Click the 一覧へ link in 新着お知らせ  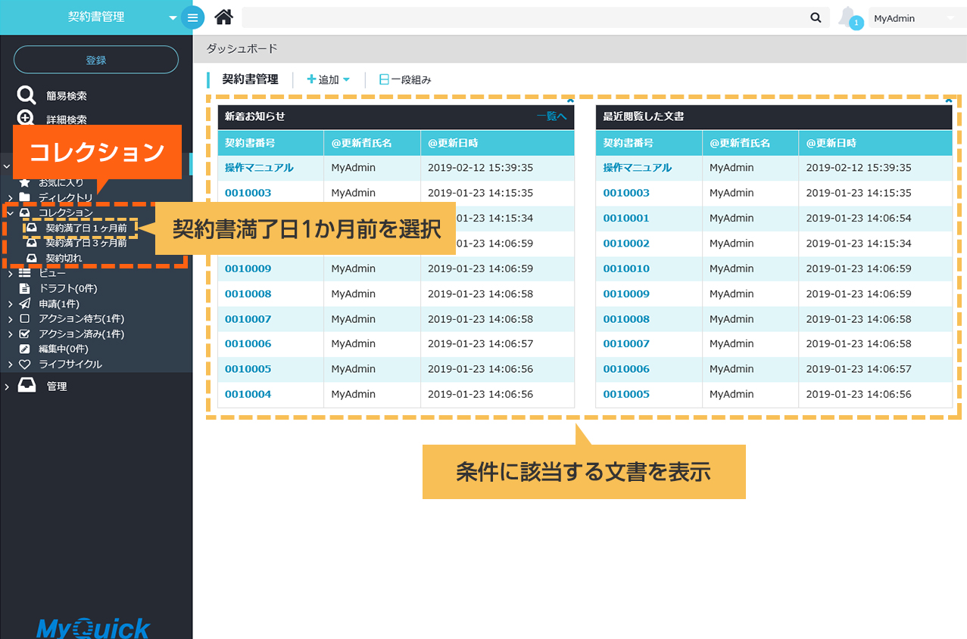tap(551, 116)
